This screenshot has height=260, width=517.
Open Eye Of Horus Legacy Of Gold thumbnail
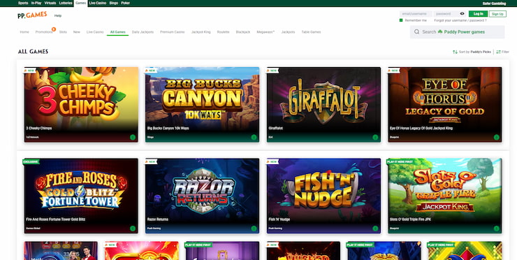pos(445,105)
